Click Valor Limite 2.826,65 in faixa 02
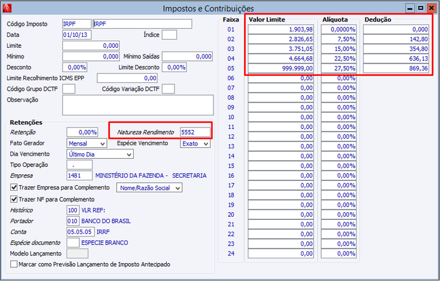Viewport: 440px width, 282px height. pos(280,39)
